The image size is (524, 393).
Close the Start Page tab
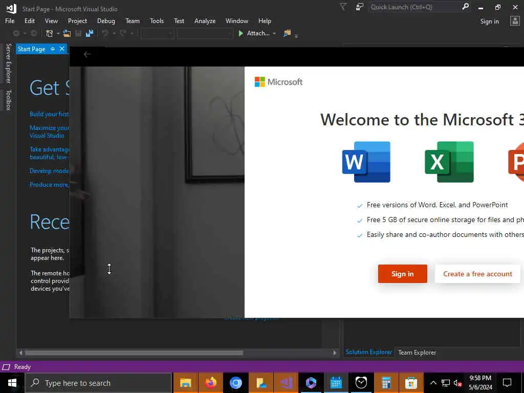(62, 49)
